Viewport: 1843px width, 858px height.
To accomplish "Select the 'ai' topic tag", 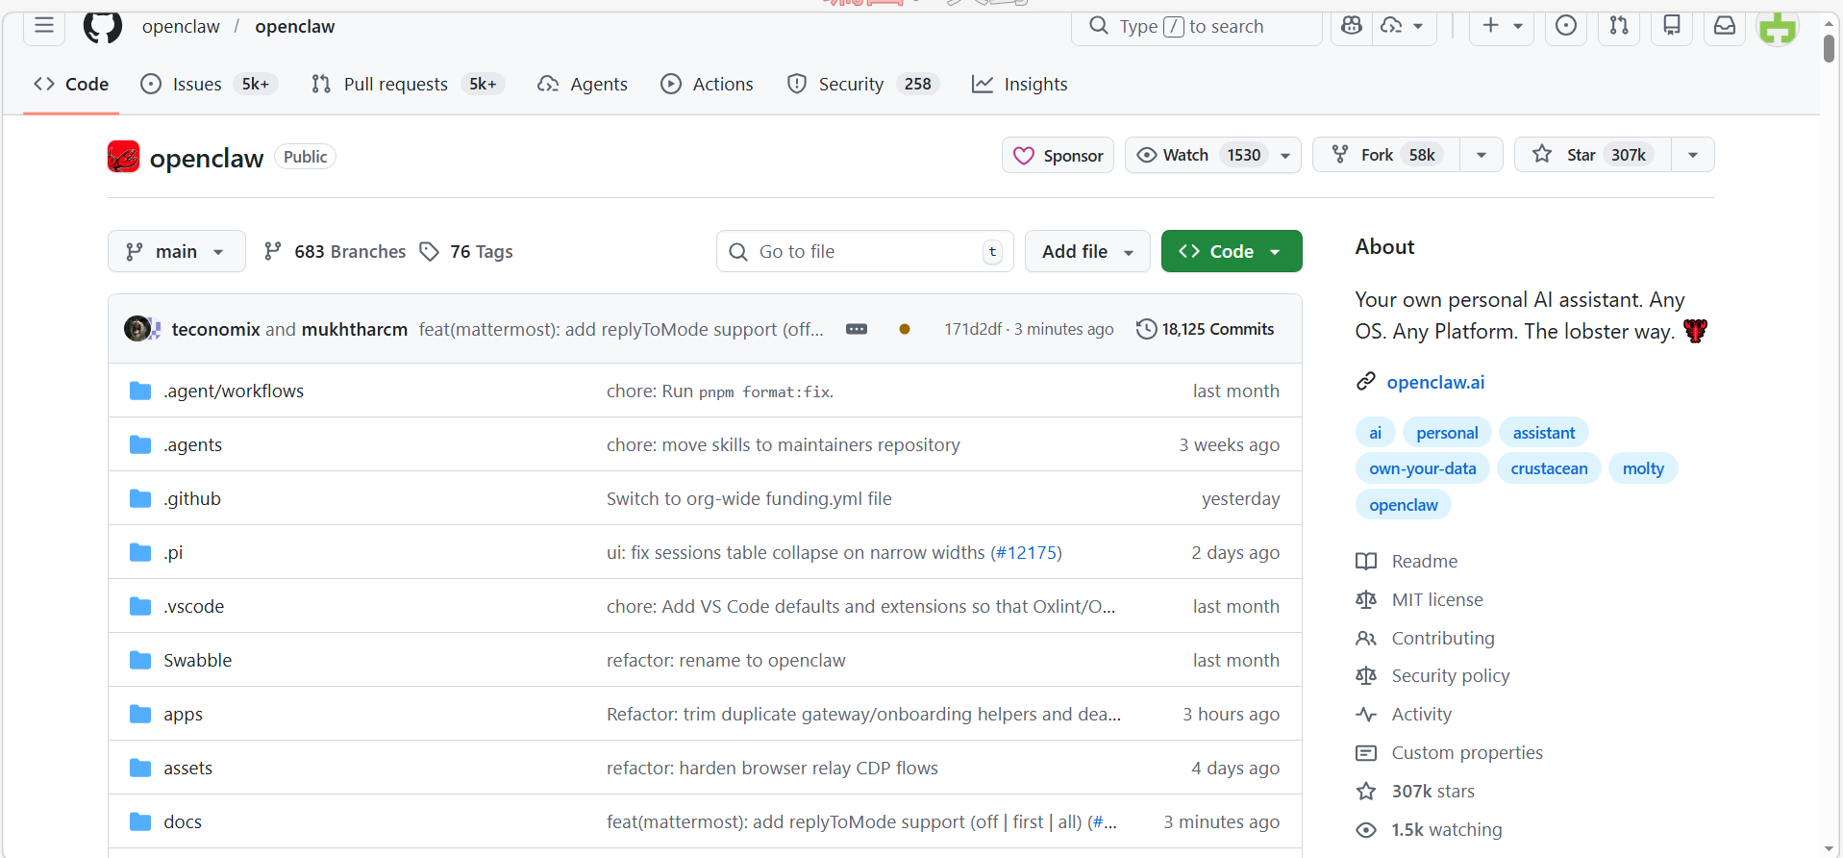I will tap(1375, 433).
